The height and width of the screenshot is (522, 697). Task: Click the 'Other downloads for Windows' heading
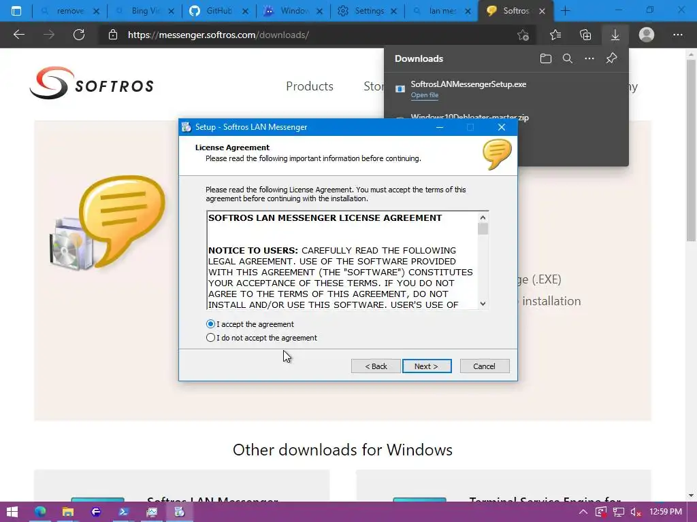point(343,450)
